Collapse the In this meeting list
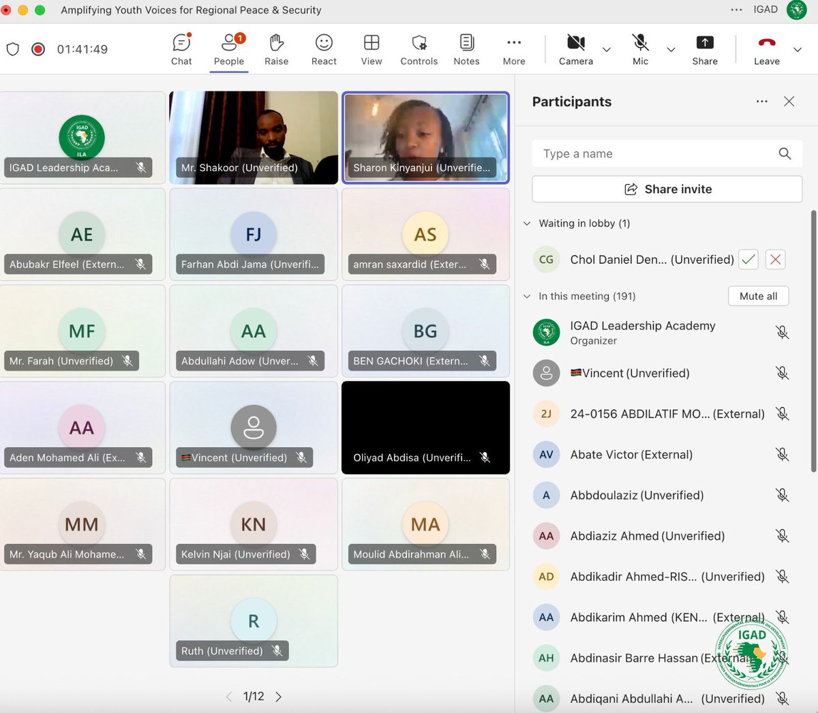Image resolution: width=818 pixels, height=713 pixels. point(527,297)
